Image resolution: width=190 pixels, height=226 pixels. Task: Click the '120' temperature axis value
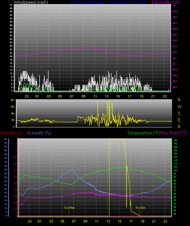(x=175, y=157)
